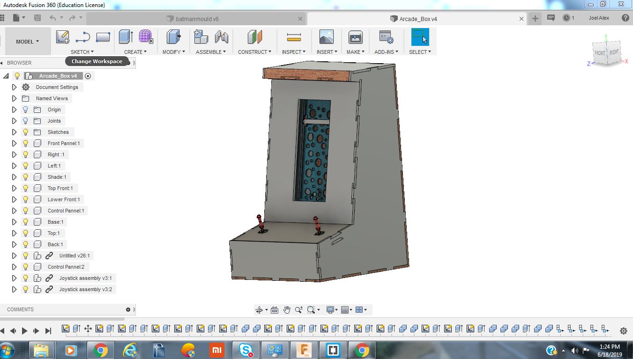This screenshot has width=633, height=359.
Task: Save the design with the floppy icon
Action: tap(37, 18)
